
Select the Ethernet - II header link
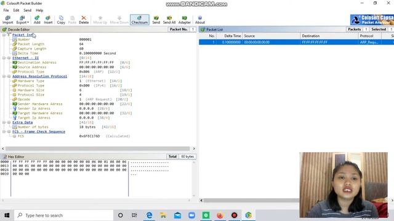[25, 58]
